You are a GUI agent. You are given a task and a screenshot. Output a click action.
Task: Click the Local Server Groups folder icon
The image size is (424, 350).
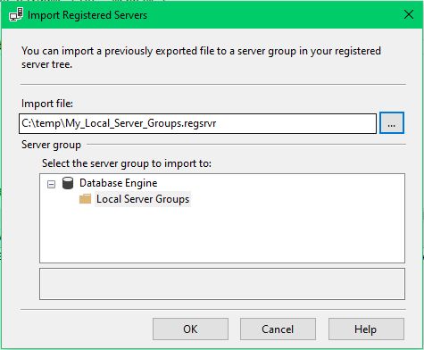85,199
